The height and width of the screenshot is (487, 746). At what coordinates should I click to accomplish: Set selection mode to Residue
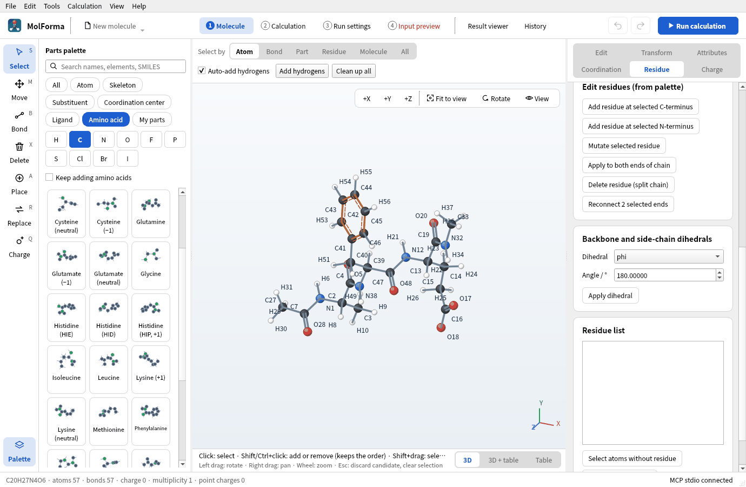tap(334, 51)
